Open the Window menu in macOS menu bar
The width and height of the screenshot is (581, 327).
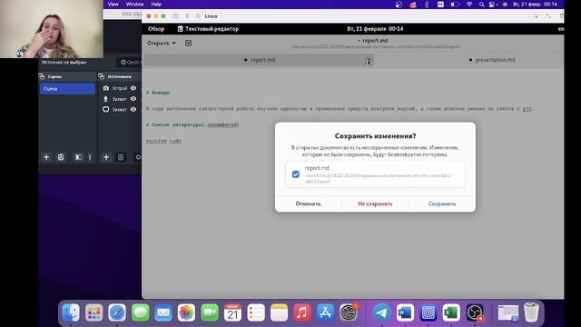point(135,5)
